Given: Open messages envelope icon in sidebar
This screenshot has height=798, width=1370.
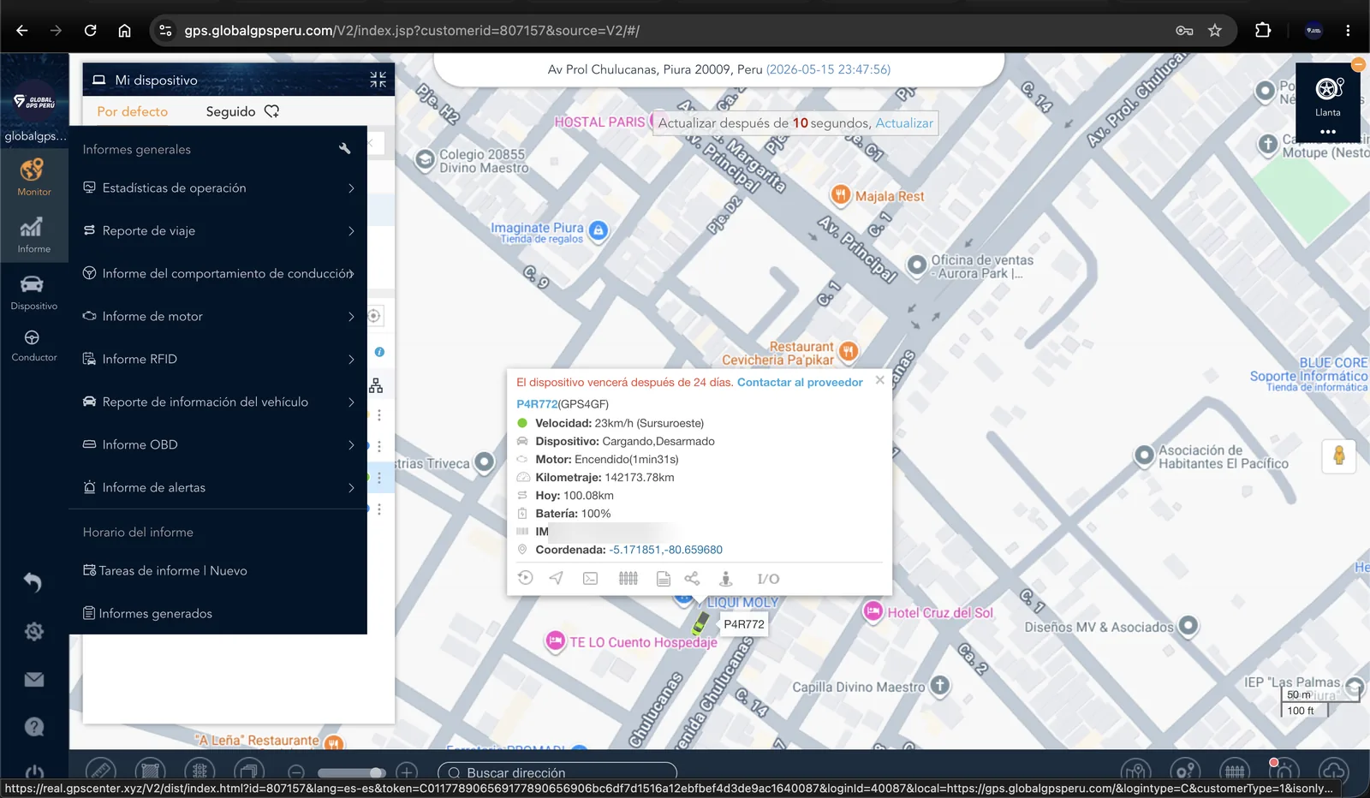Looking at the screenshot, I should (34, 679).
